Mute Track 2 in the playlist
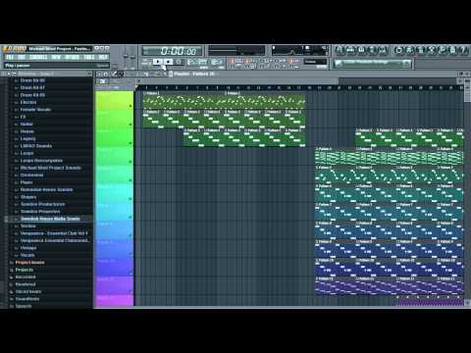This screenshot has width=471, height=353. click(x=131, y=125)
